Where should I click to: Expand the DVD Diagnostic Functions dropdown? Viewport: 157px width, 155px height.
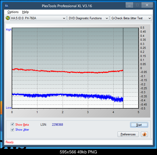[88, 18]
